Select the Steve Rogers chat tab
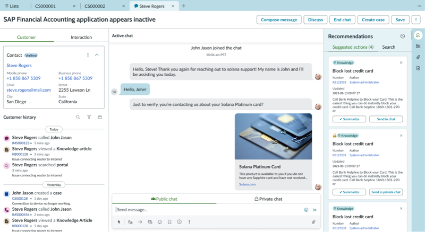This screenshot has height=232, width=425. click(x=152, y=6)
